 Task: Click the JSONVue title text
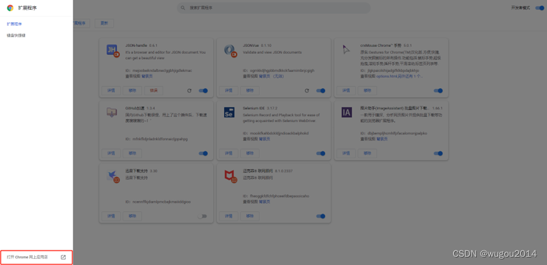(251, 46)
